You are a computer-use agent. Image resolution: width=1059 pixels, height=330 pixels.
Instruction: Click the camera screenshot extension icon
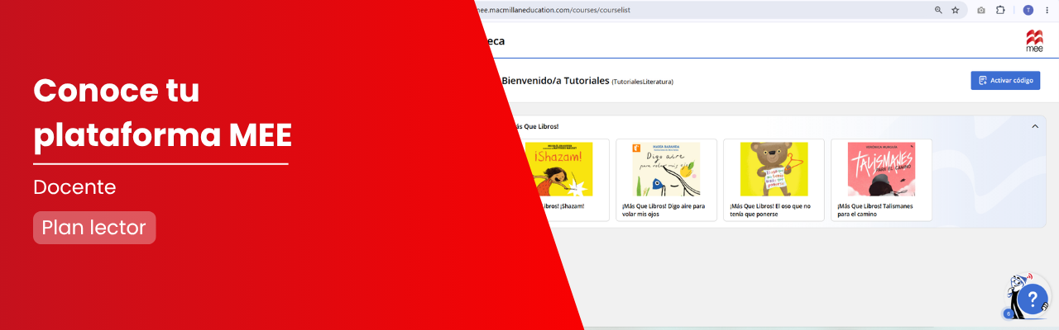click(981, 10)
